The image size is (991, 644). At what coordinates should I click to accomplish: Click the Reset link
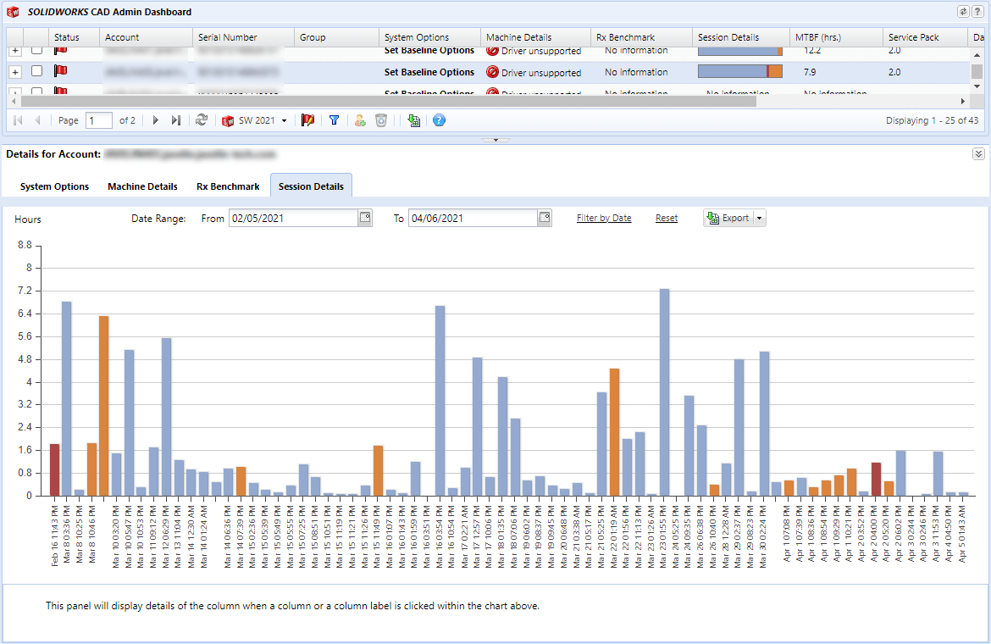667,218
